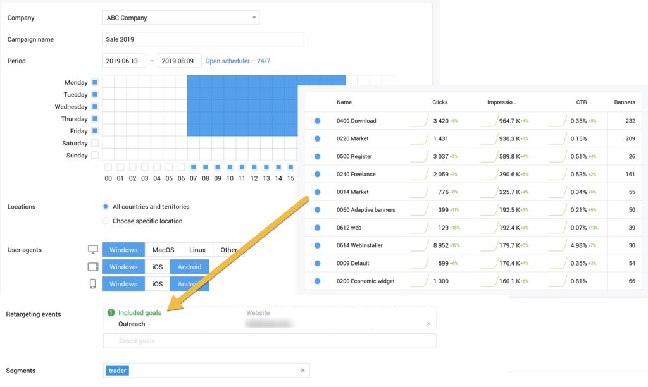Click the green Included goals indicator icon
This screenshot has height=387, width=648.
click(x=111, y=312)
